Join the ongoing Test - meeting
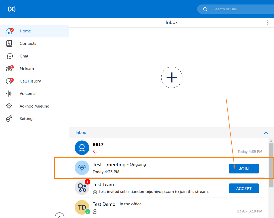This screenshot has height=218, width=274. click(x=244, y=169)
